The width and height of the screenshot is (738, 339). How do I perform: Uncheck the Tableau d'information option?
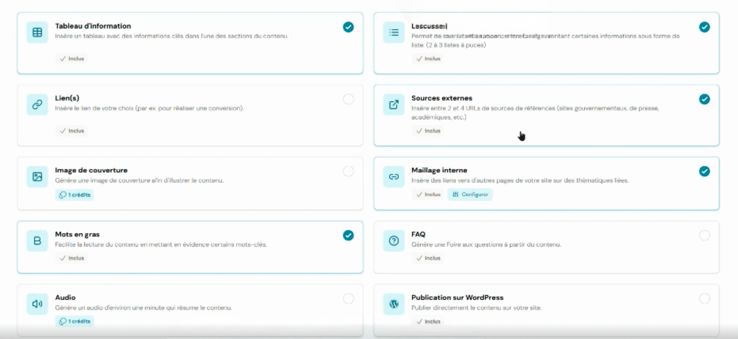348,27
